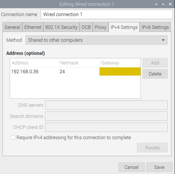The image size is (175, 174).
Task: Select the 192.168.0.39 address cell
Action: click(34, 71)
